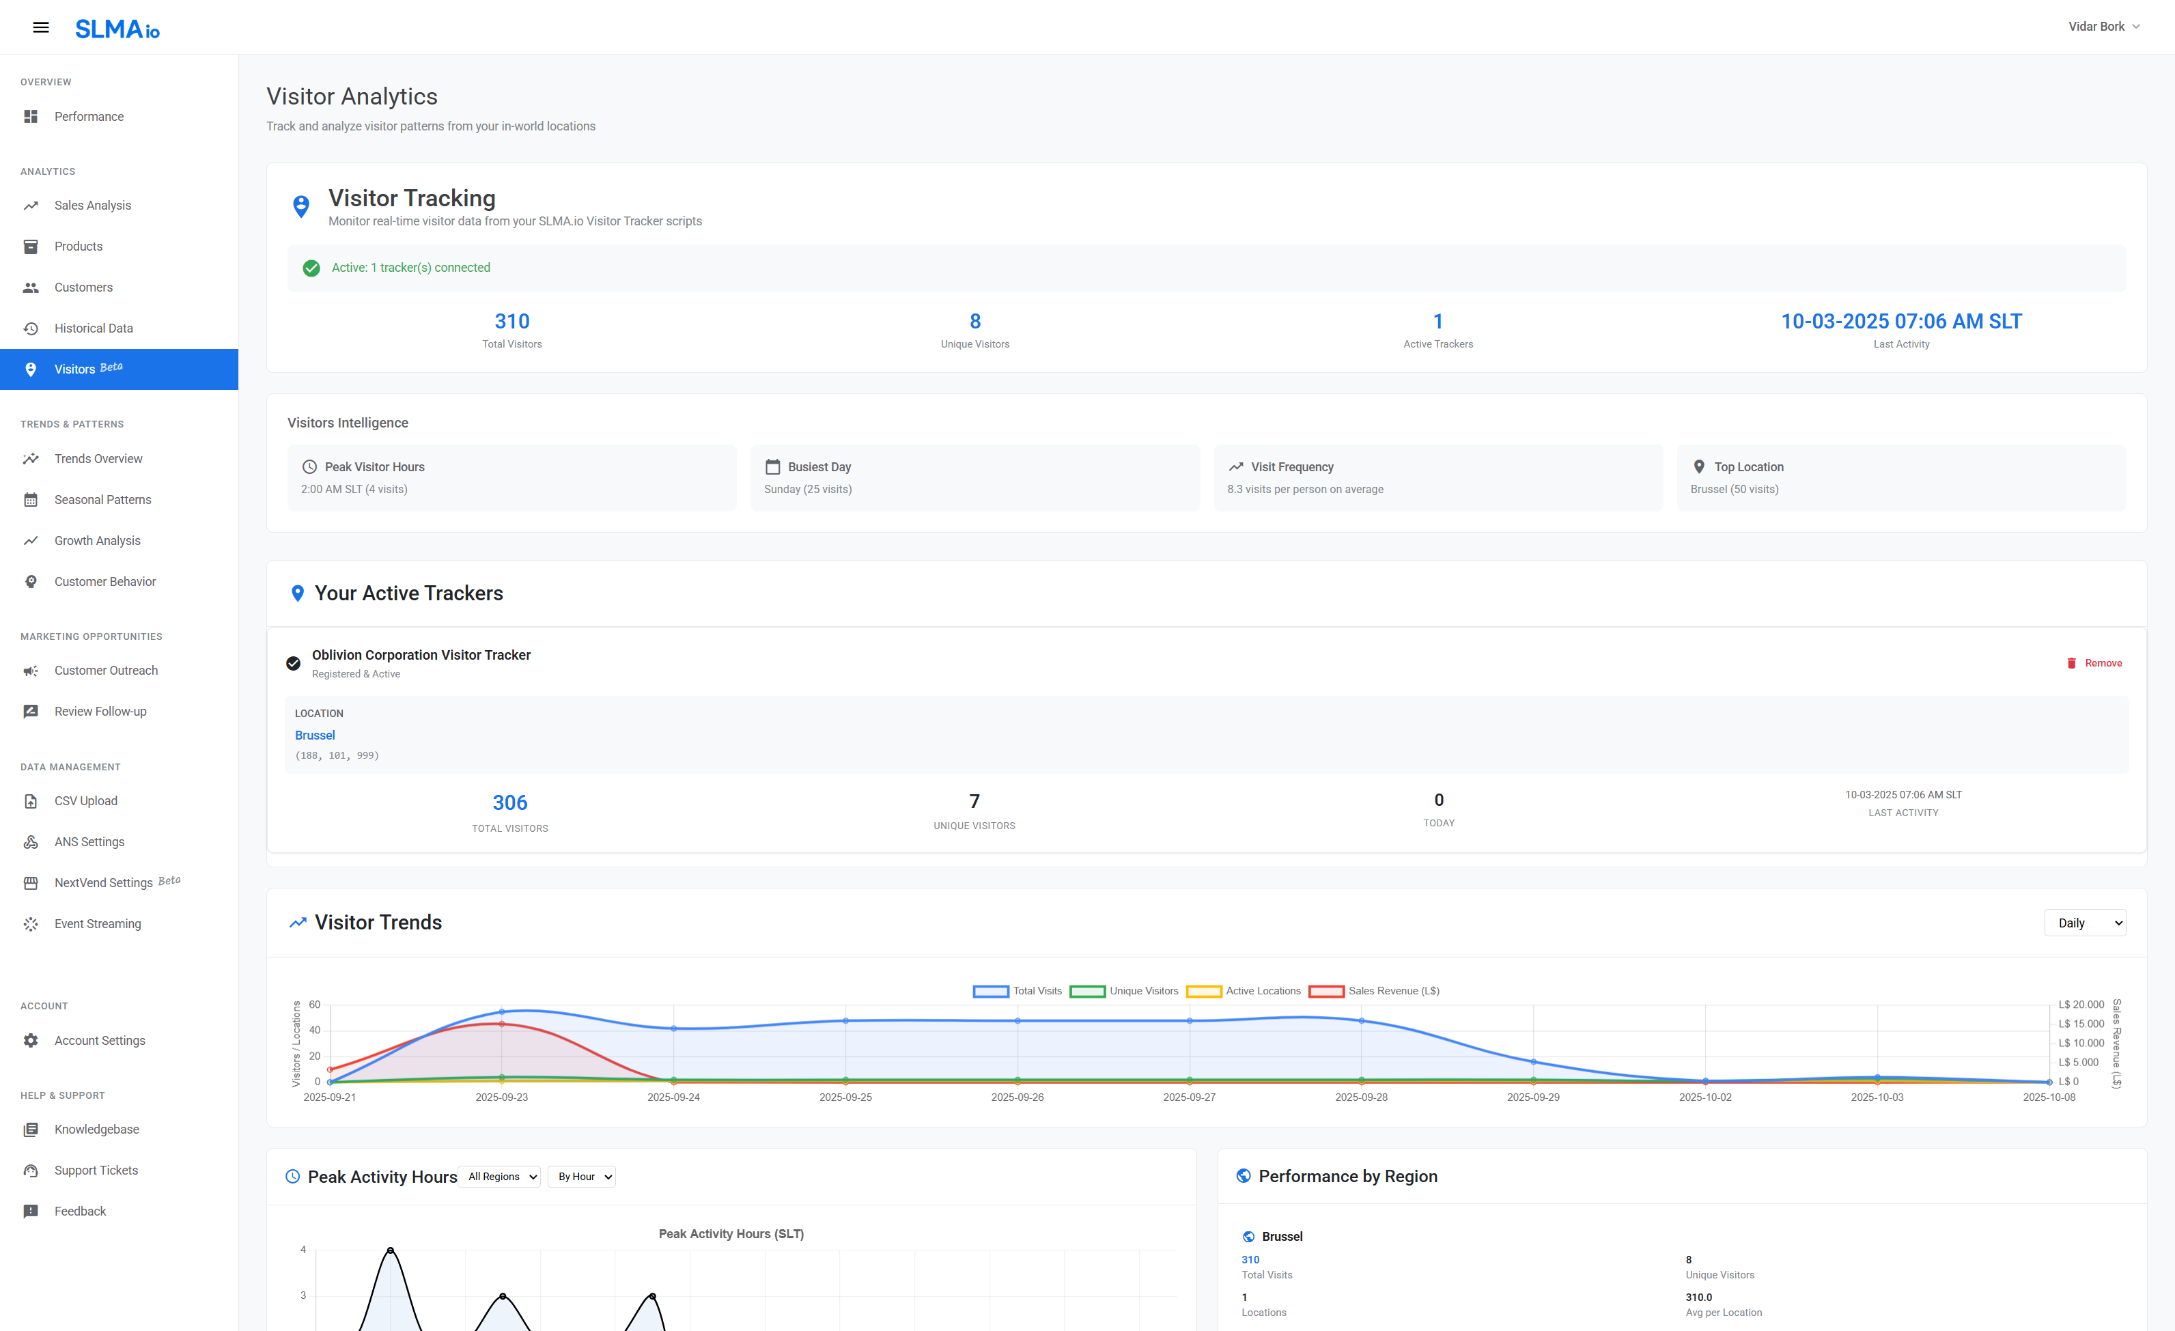Click the ANS Settings webhook icon
The width and height of the screenshot is (2175, 1331).
tap(31, 842)
